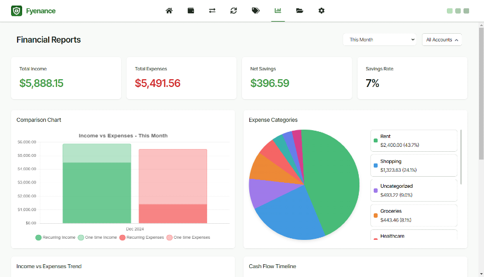The height and width of the screenshot is (277, 484).
Task: Toggle Recurring Income legend item
Action: click(x=55, y=238)
